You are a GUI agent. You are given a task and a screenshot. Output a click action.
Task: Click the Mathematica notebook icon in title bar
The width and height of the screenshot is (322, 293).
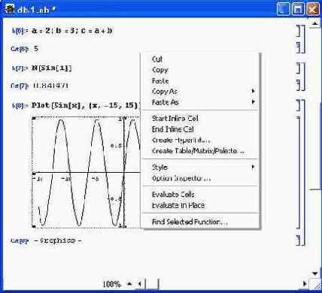(9, 9)
